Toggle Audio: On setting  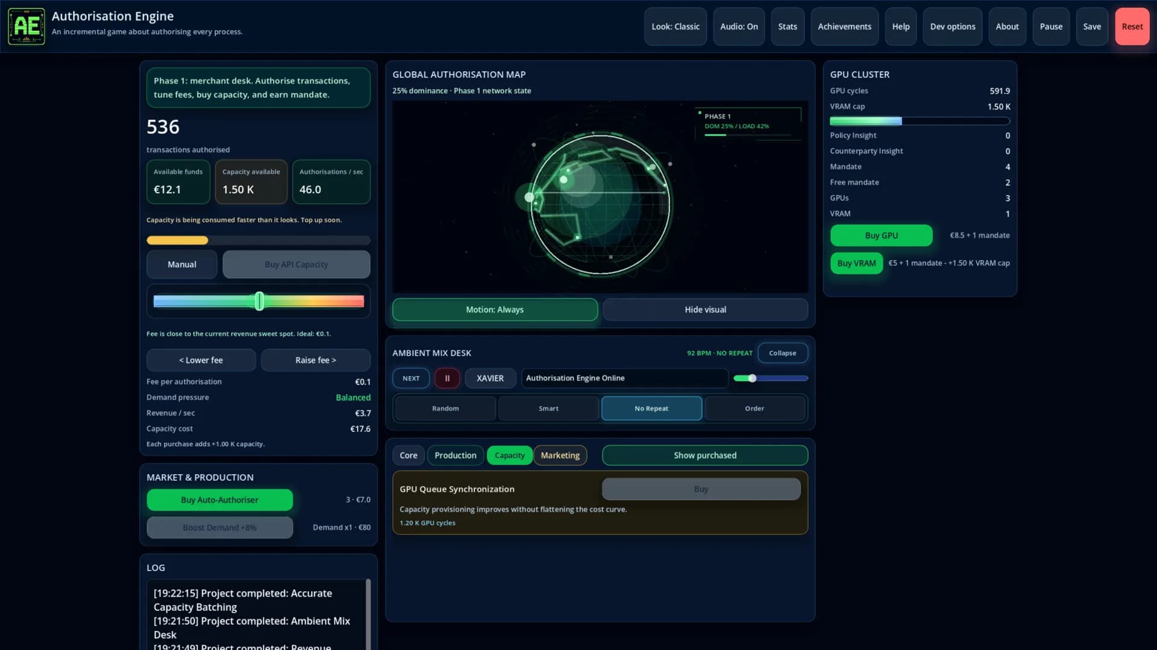point(739,26)
